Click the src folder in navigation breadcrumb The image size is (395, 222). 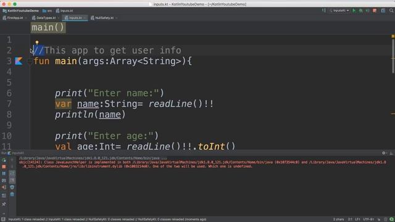[x=47, y=11]
